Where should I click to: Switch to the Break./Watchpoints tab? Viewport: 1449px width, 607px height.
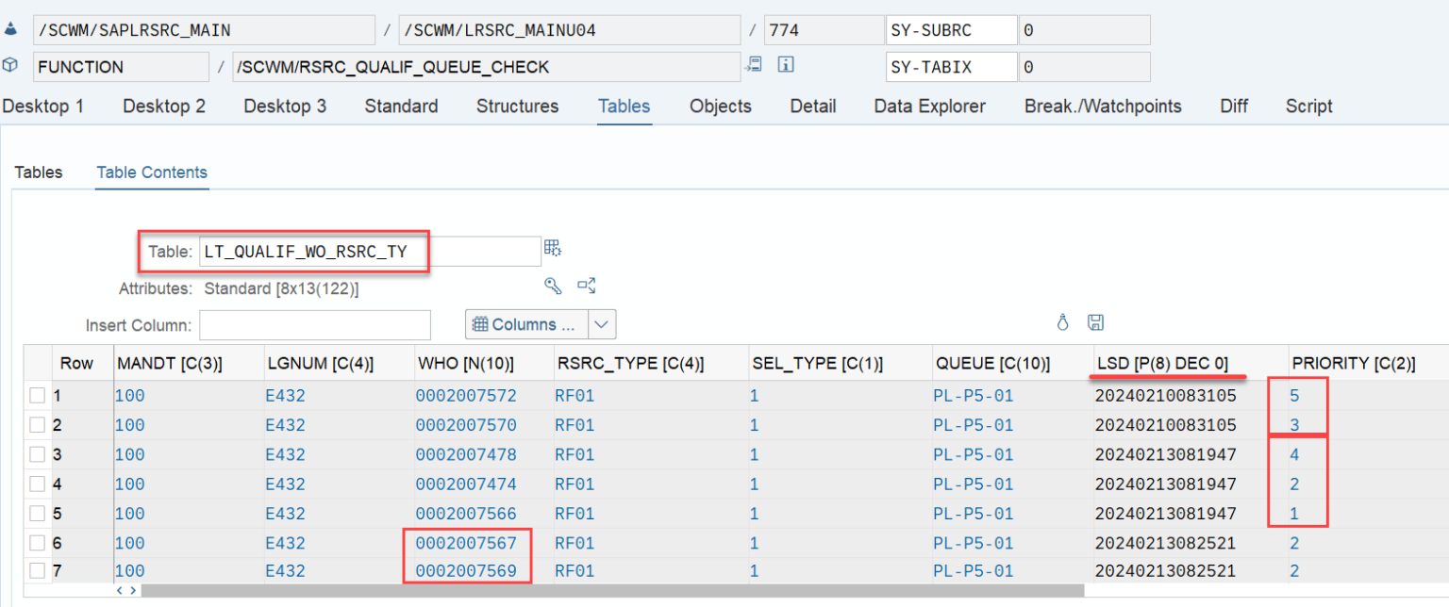tap(1102, 106)
